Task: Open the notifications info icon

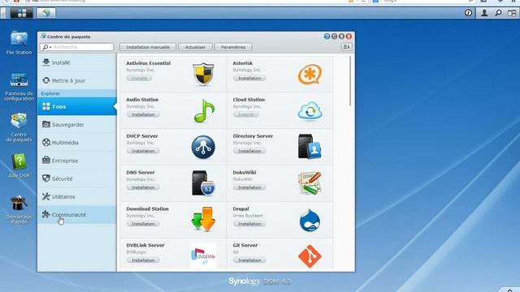Action: tap(468, 13)
